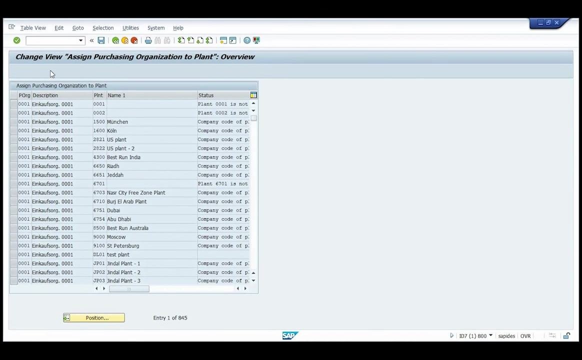This screenshot has height=360, width=582.
Task: Click the table scroll up arrow at top
Action: (x=253, y=103)
